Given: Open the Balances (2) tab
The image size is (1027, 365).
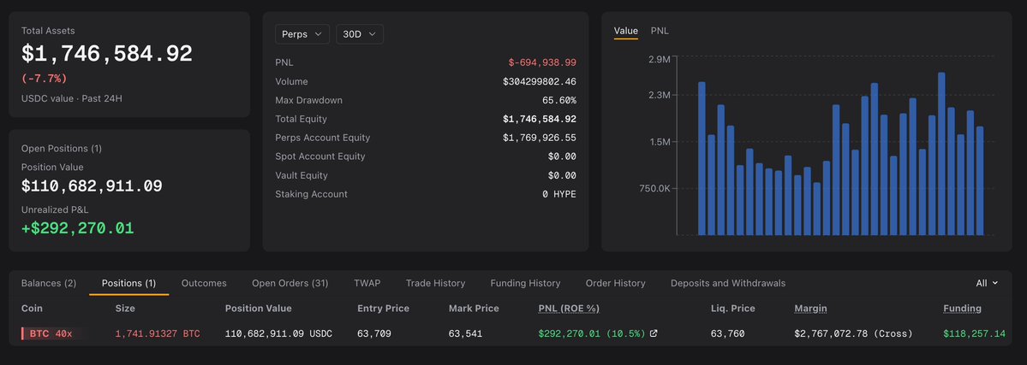Looking at the screenshot, I should [49, 283].
